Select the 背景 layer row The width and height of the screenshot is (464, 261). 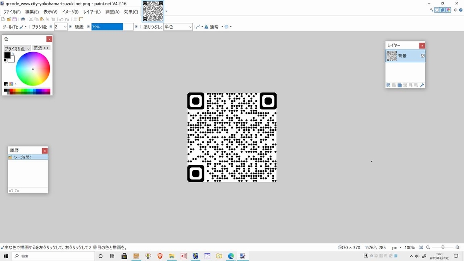pyautogui.click(x=405, y=56)
